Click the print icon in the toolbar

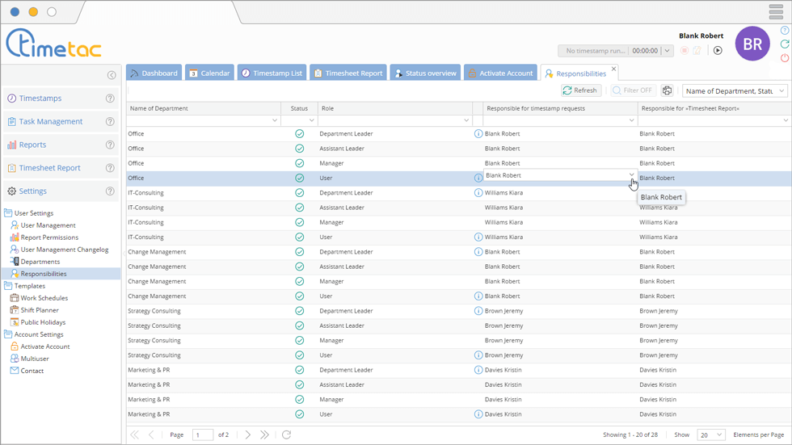pyautogui.click(x=667, y=91)
